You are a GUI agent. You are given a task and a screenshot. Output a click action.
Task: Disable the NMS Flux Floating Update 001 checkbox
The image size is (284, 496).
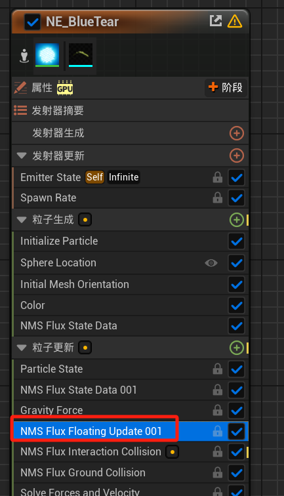[x=237, y=432]
